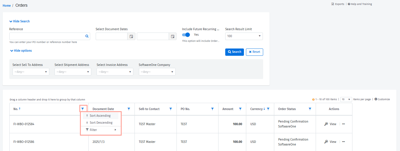
Task: Toggle Include Future Recurring switch off
Action: [x=186, y=35]
